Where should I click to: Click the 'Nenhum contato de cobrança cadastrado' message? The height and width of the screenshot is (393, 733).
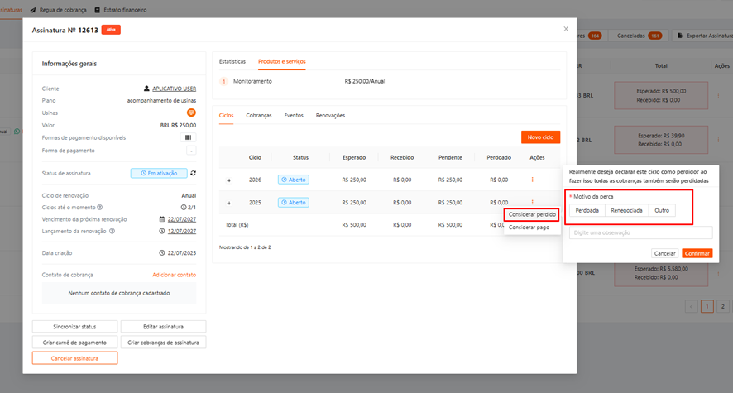click(119, 293)
